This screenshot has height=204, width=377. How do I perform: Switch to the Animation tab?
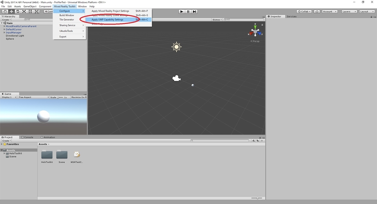pyautogui.click(x=48, y=137)
